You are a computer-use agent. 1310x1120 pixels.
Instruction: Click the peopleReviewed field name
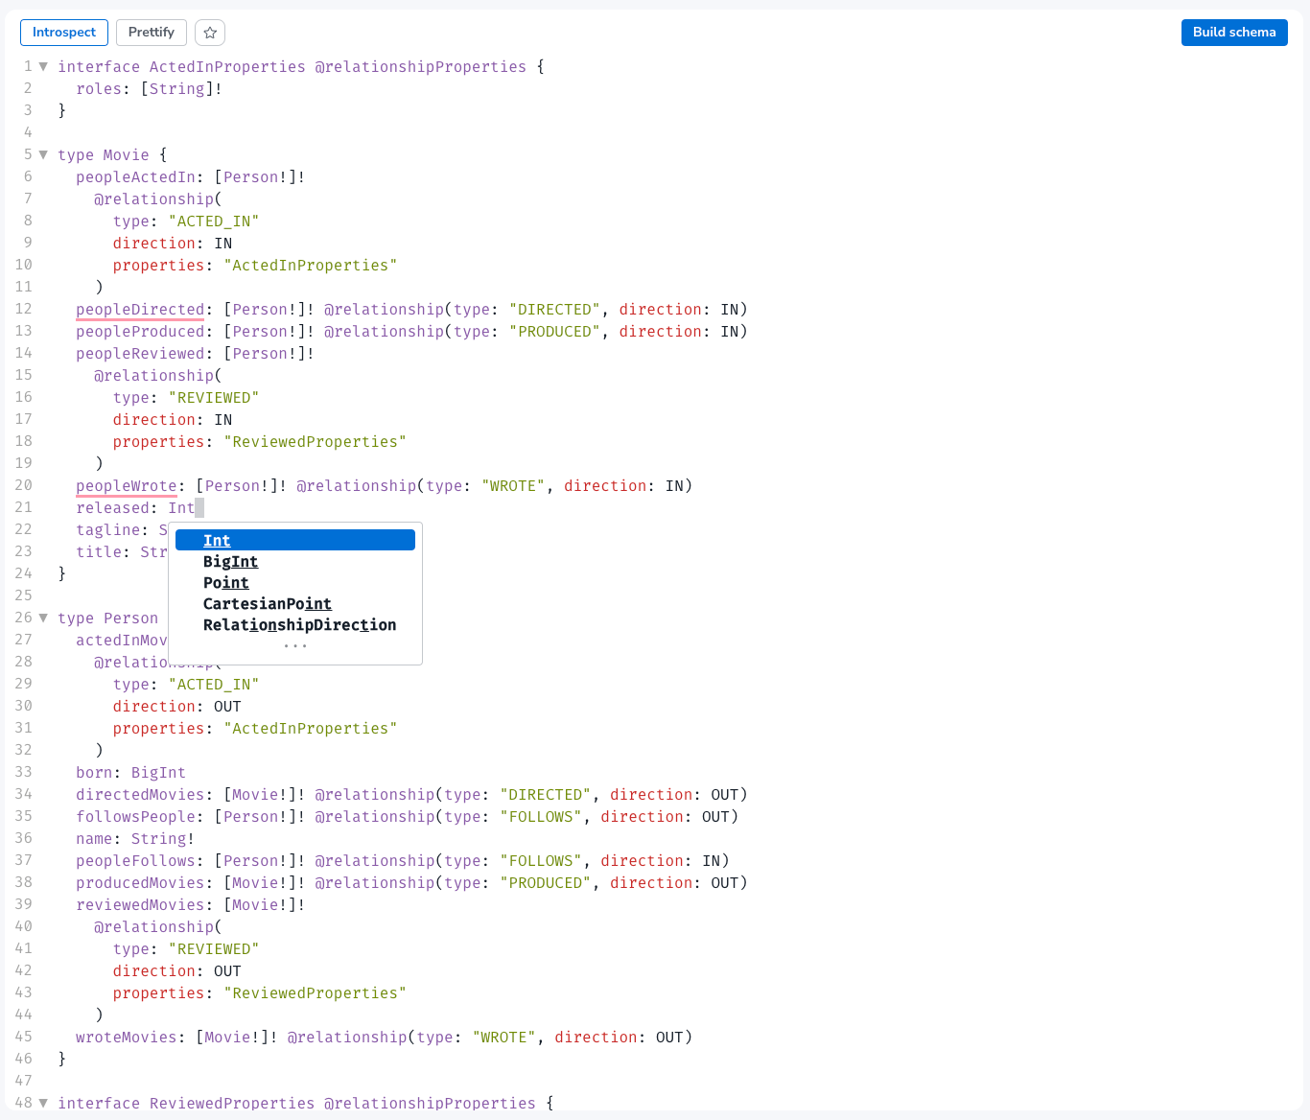(x=140, y=354)
